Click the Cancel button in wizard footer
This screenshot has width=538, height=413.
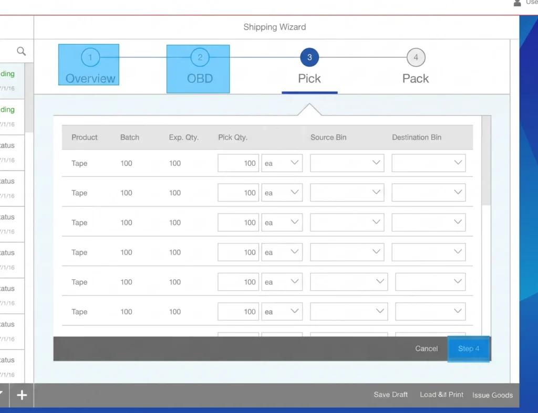(x=427, y=348)
